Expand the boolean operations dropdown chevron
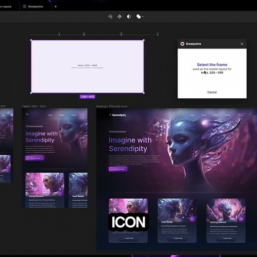 click(143, 16)
